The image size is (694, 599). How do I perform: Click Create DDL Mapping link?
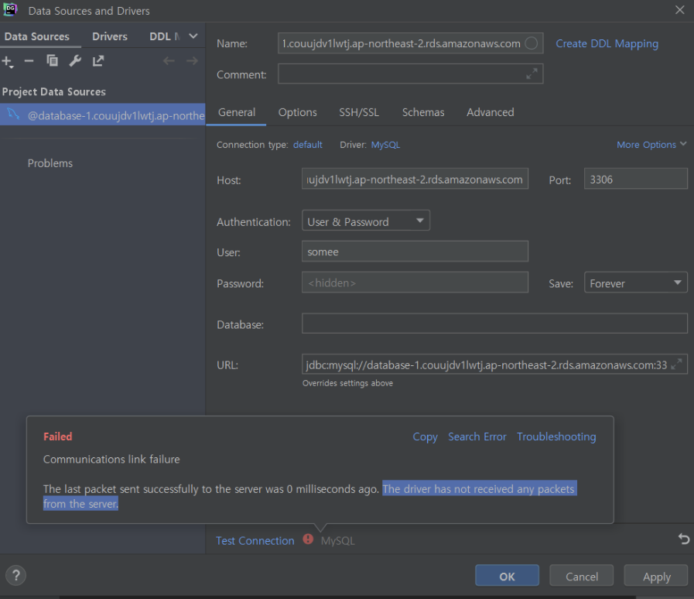point(607,44)
